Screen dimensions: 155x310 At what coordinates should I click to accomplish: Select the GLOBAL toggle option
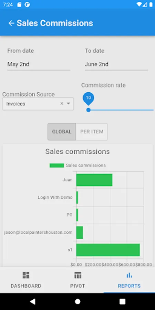[62, 132]
